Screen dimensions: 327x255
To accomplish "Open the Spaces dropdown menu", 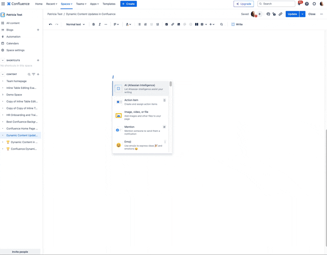I will pos(66,4).
